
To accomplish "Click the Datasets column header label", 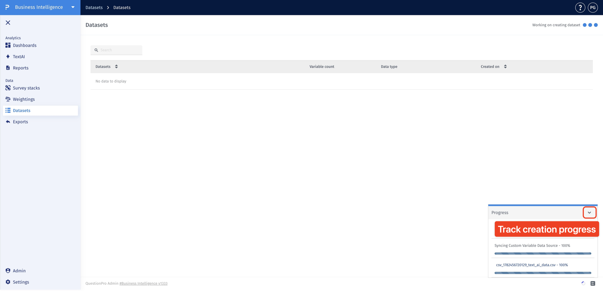I will 103,66.
